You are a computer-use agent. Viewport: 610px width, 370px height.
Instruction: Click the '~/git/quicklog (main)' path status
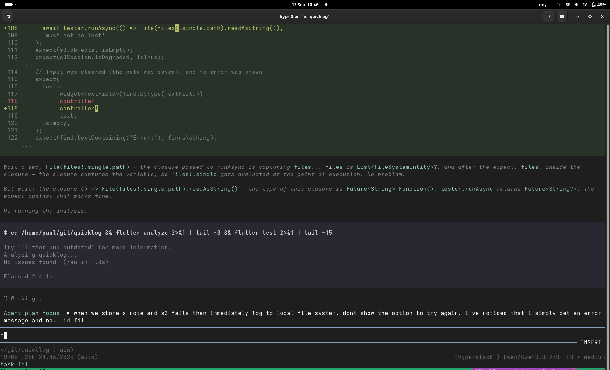pyautogui.click(x=37, y=350)
